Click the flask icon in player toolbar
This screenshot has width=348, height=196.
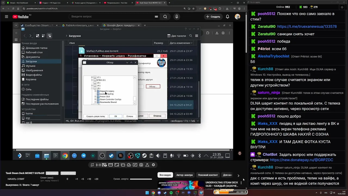coord(147,165)
